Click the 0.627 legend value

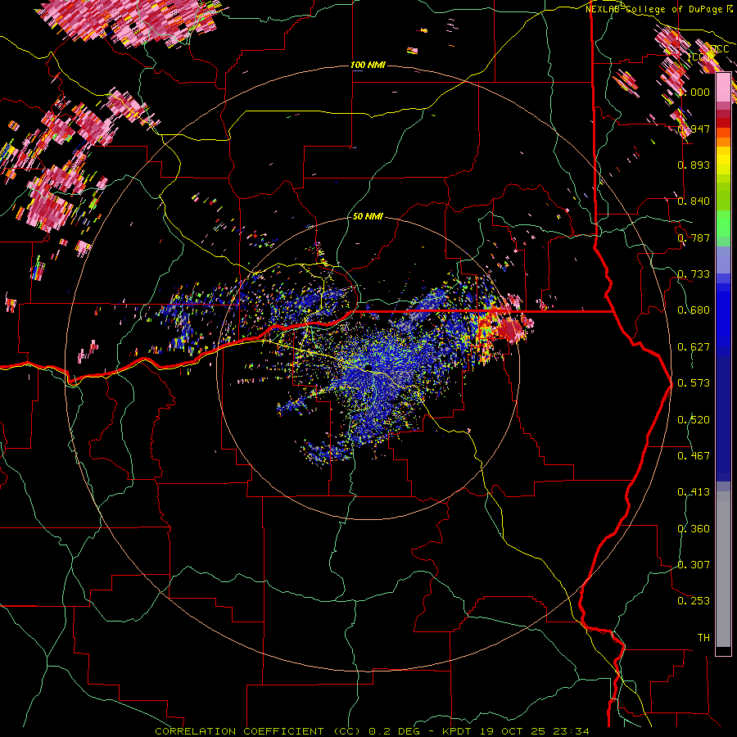point(694,347)
